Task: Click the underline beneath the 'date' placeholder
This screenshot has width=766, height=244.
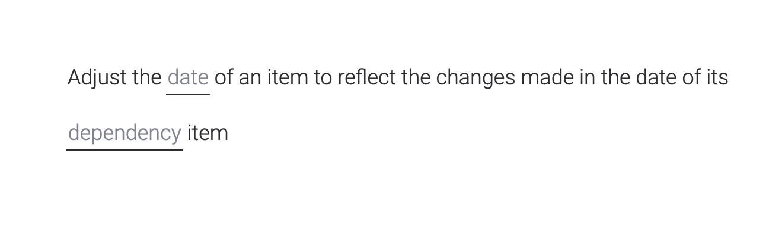Action: [188, 94]
